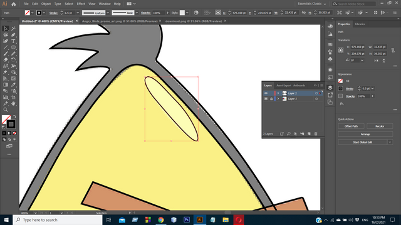Viewport: 401px width, 225px height.
Task: Unlock Layer 1 via lock icon
Action: (271, 99)
